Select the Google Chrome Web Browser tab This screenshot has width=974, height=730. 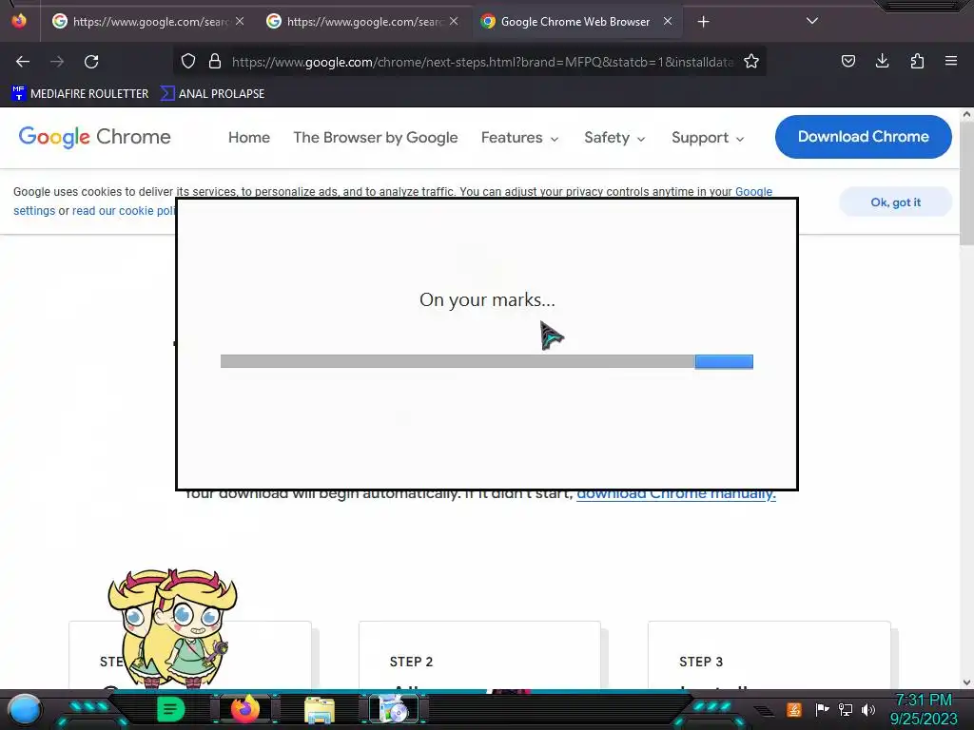point(575,22)
